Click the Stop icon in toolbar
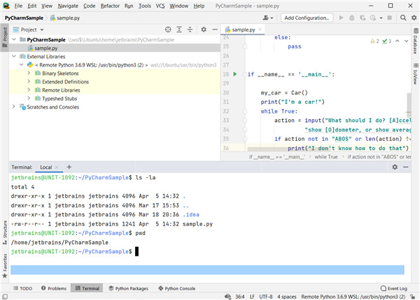The image size is (420, 300). click(x=389, y=18)
